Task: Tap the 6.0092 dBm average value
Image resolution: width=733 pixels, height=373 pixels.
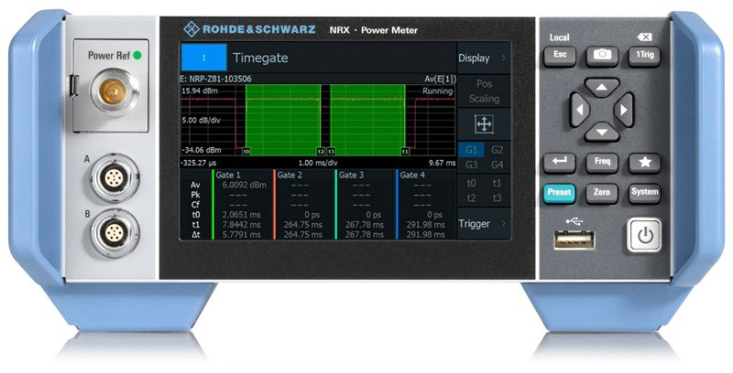Action: [244, 185]
